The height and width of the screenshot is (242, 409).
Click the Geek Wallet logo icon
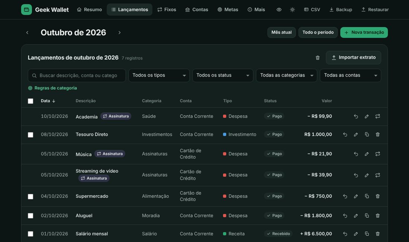point(26,10)
